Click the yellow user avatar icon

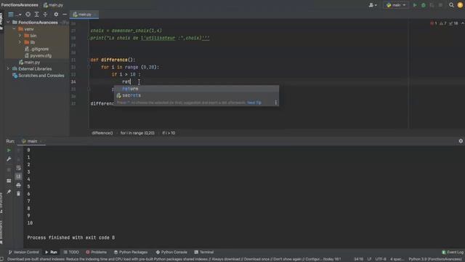tap(460, 5)
